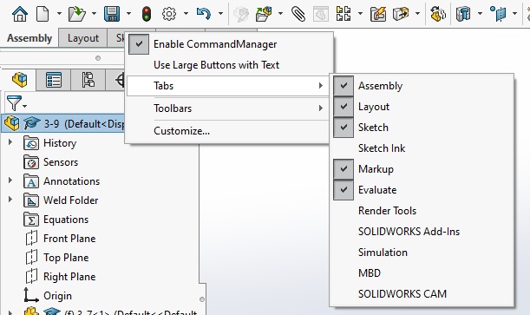Click the folder with pencil edit icon
530x315 pixels.
coord(378,14)
